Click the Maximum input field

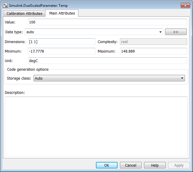pos(154,51)
